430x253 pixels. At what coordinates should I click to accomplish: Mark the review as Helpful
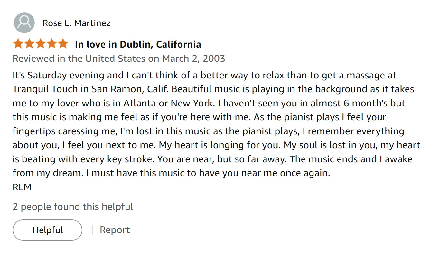47,230
